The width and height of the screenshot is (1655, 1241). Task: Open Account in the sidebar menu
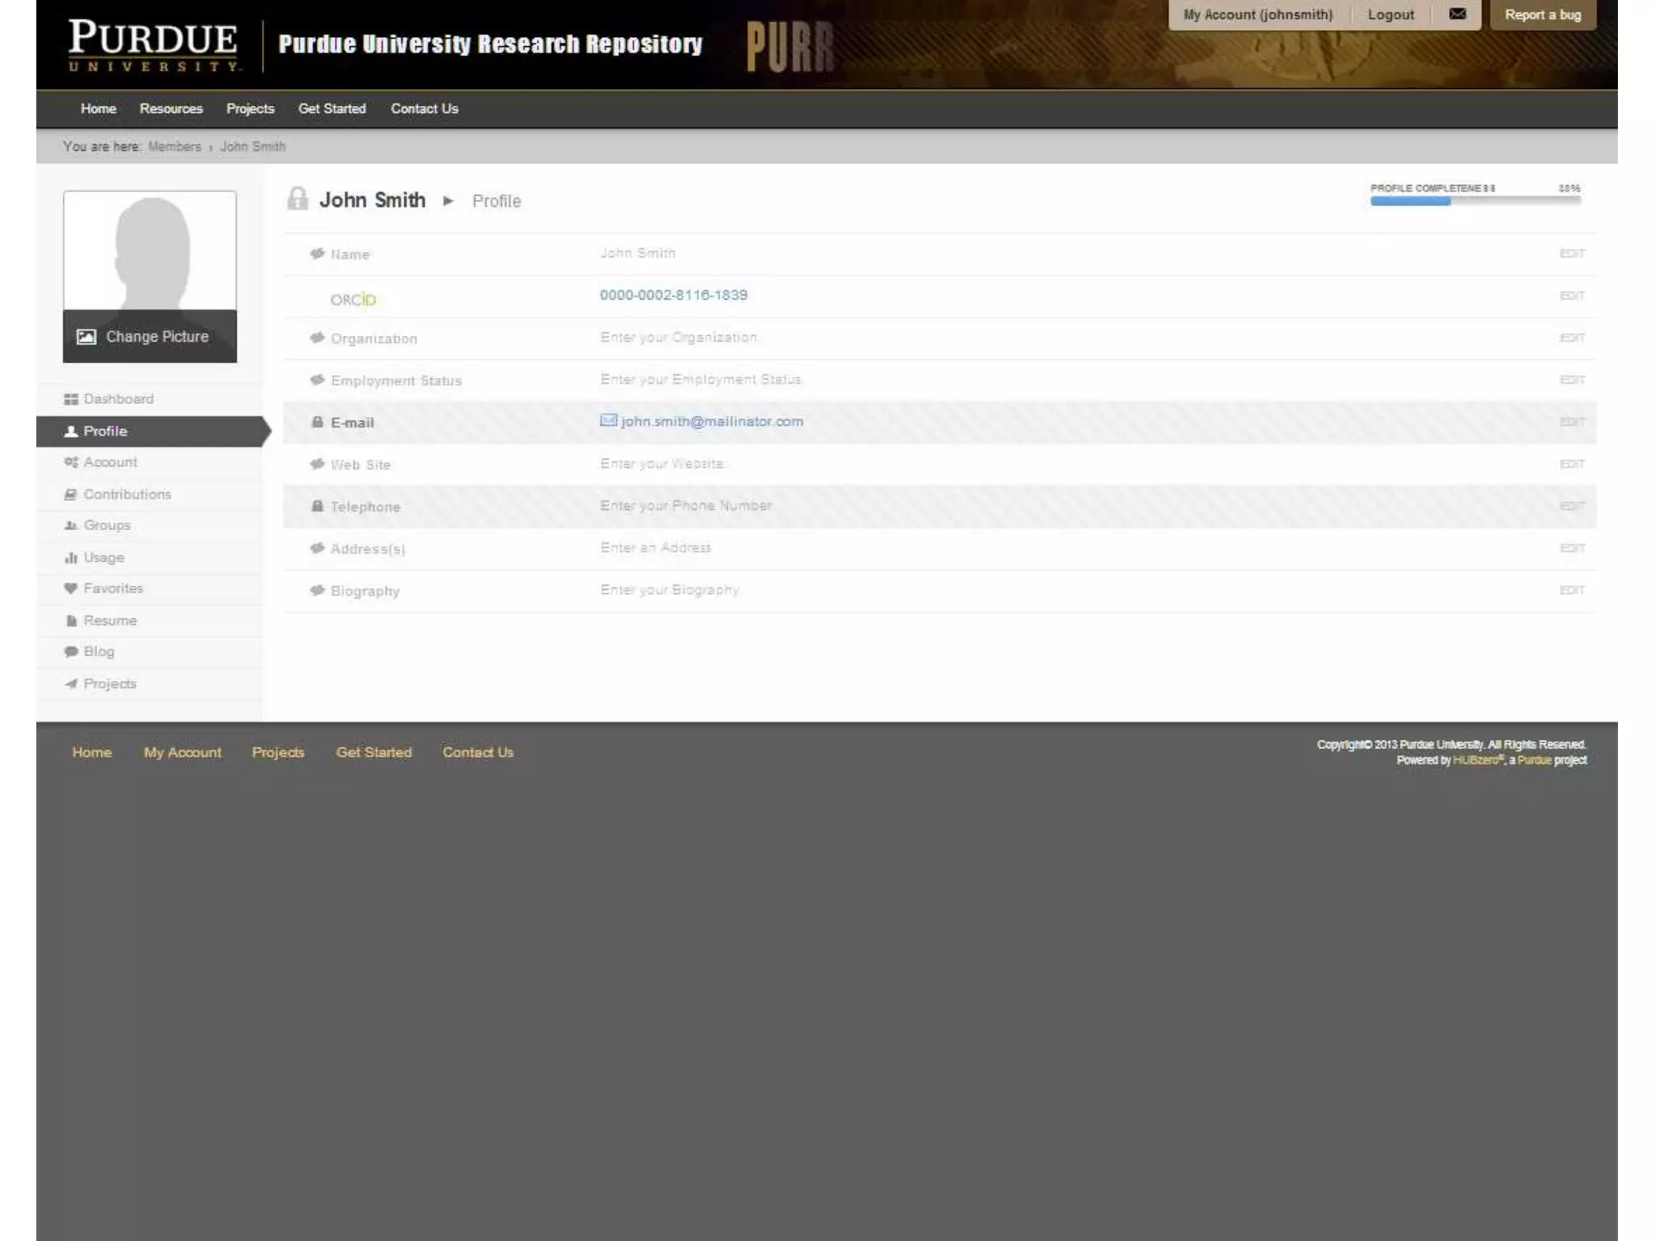pyautogui.click(x=110, y=462)
